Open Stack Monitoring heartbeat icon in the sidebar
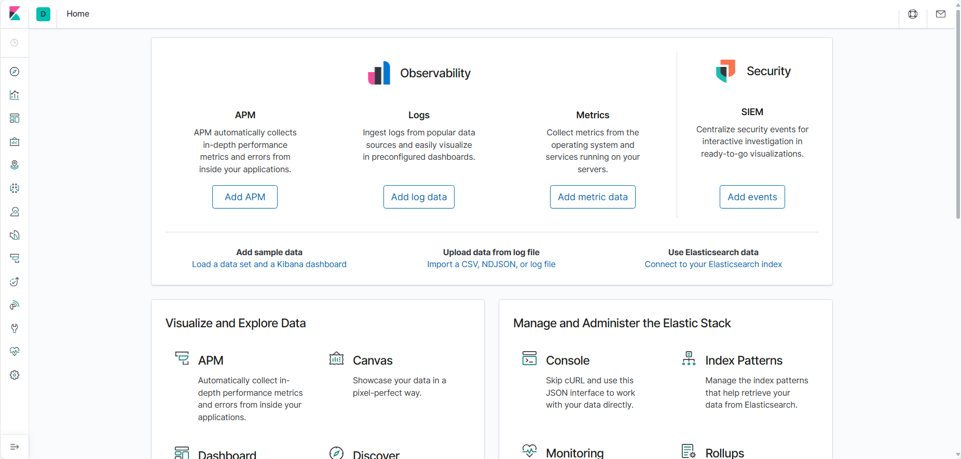This screenshot has height=459, width=961. coord(15,352)
